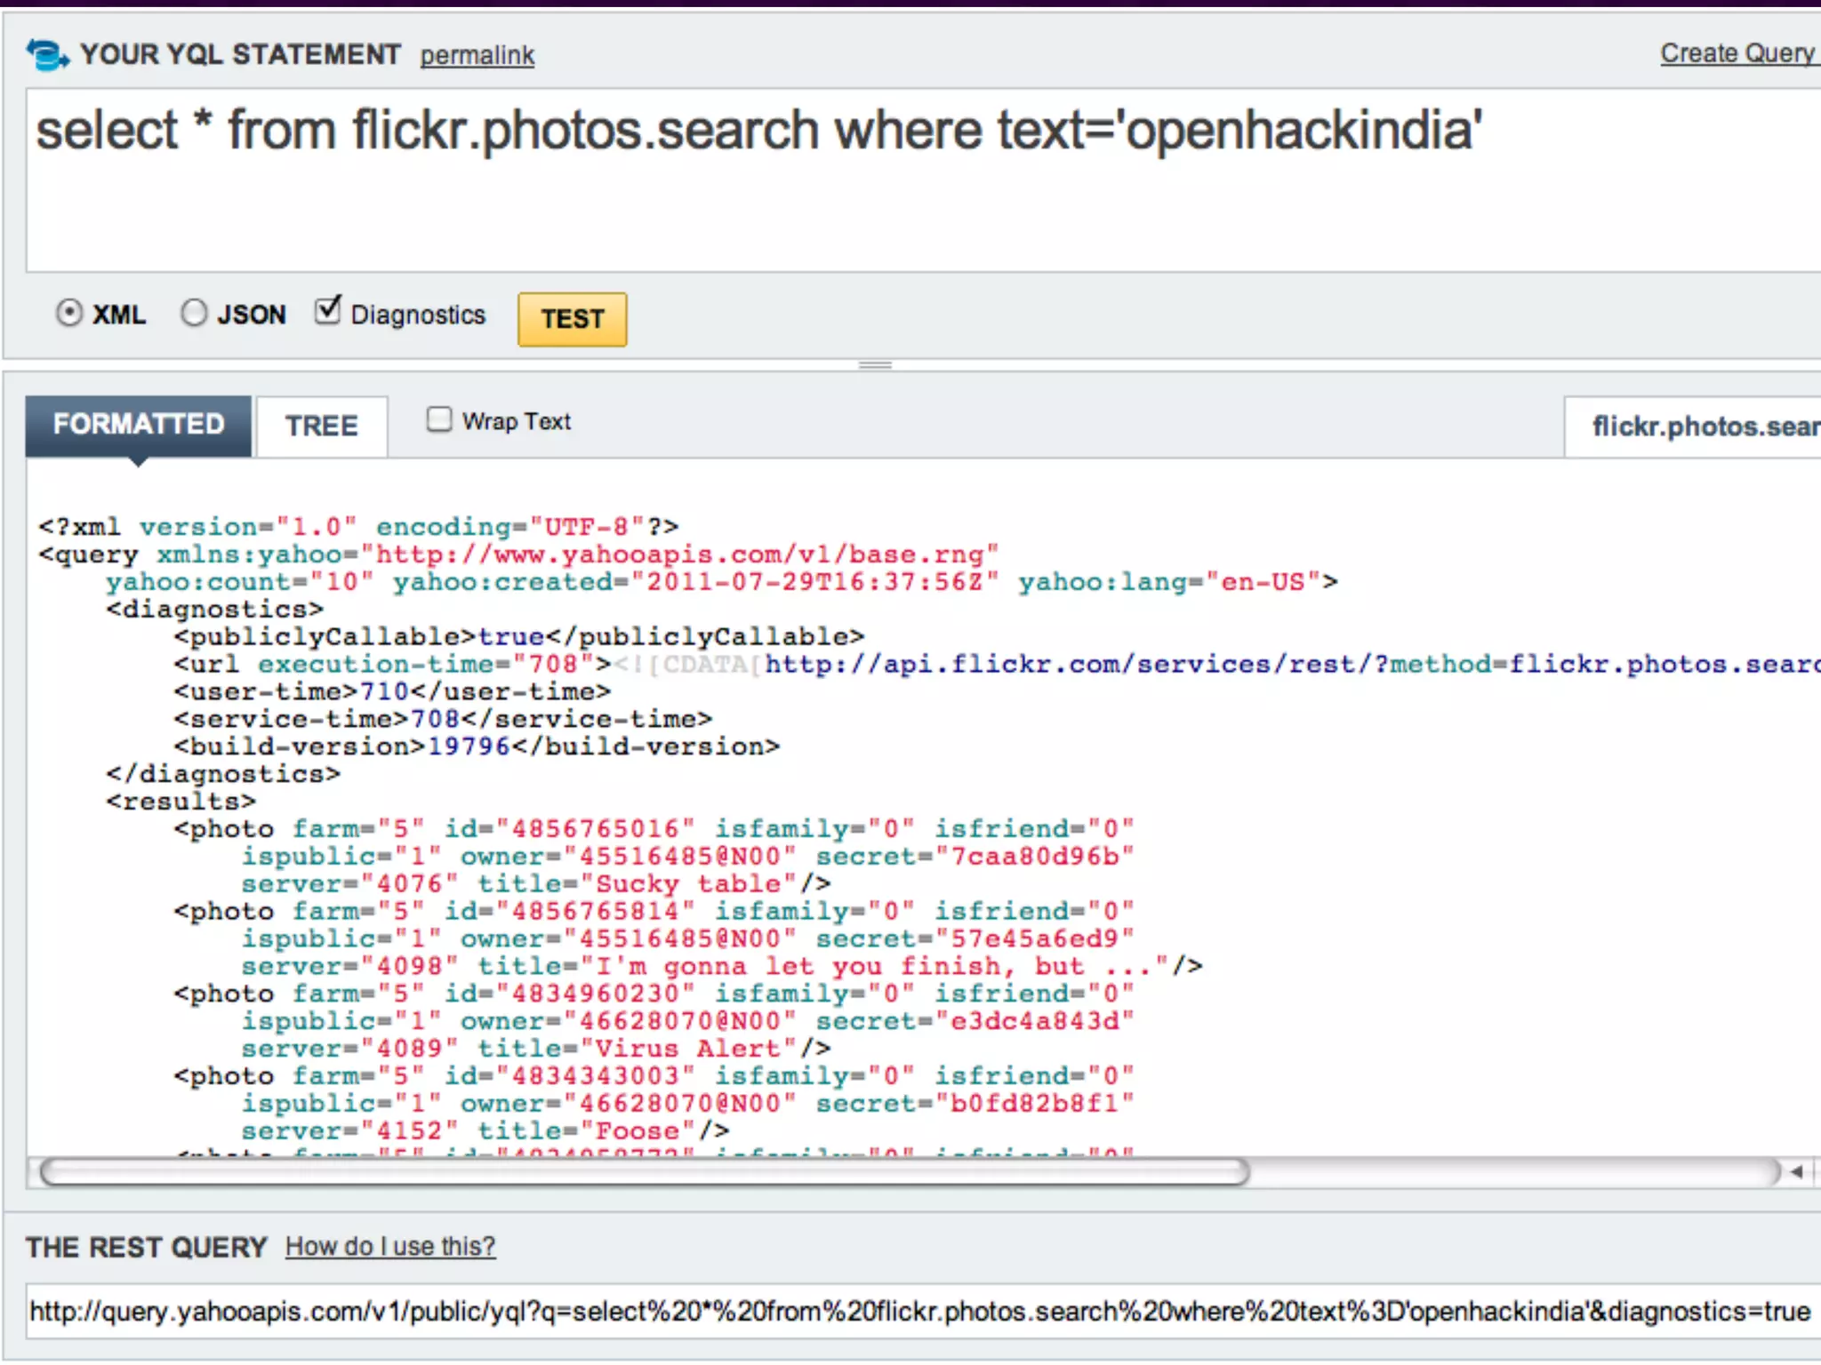Switch to the FORMATTED tab
Viewport: 1821px width, 1365px height.
138,425
